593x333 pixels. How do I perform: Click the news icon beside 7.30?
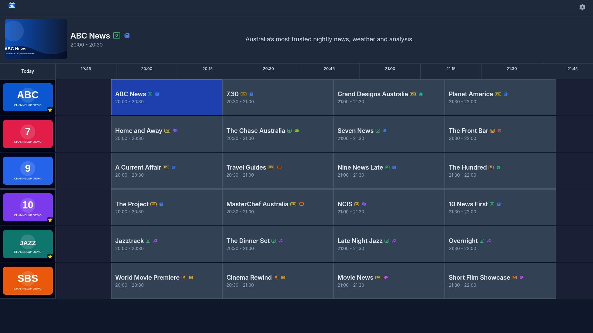pyautogui.click(x=251, y=94)
